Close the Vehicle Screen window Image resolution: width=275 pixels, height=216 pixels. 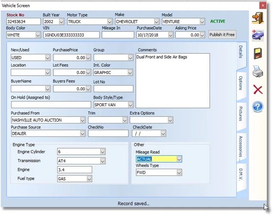(x=262, y=5)
